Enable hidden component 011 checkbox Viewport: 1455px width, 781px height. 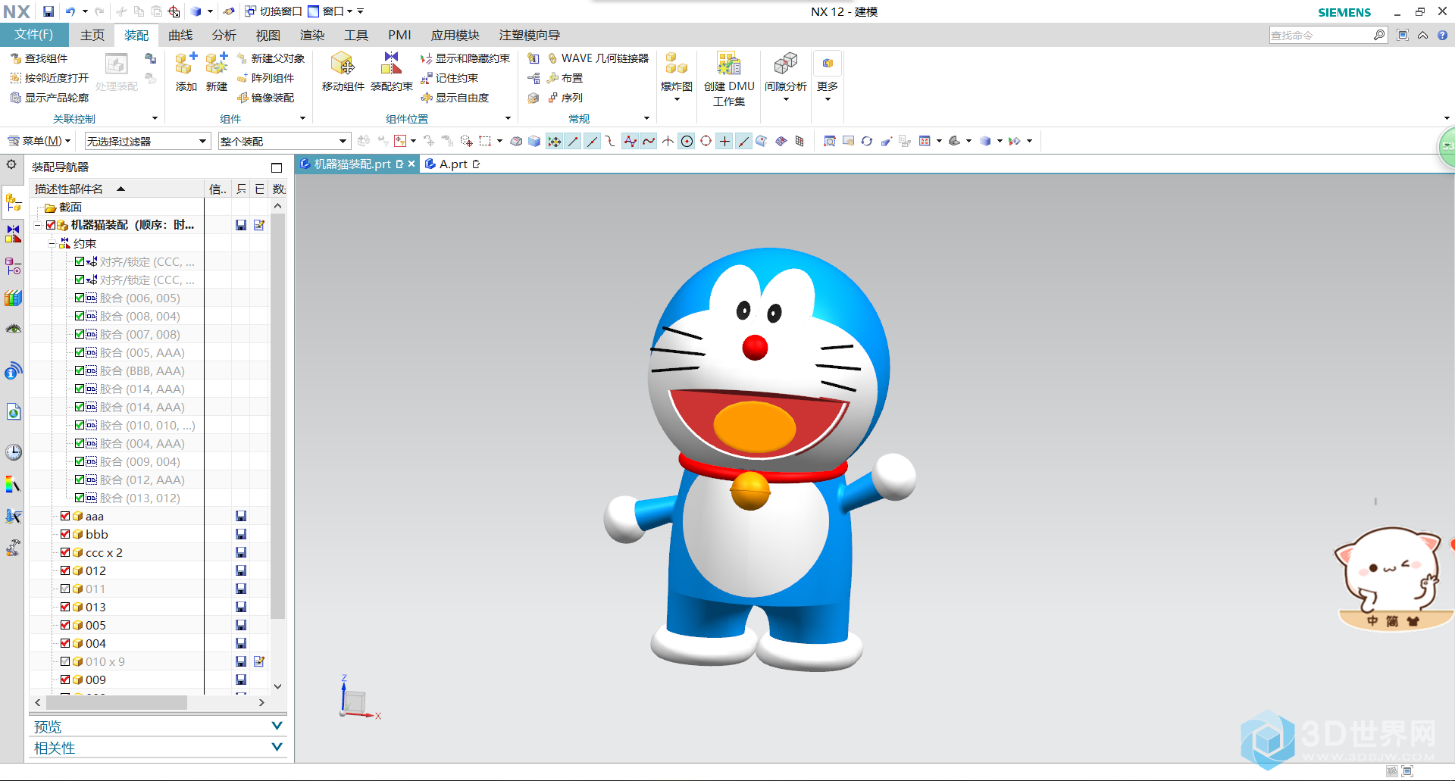point(65,589)
